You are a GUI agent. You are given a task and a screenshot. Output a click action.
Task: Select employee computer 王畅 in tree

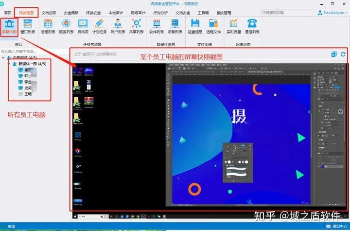(29, 95)
